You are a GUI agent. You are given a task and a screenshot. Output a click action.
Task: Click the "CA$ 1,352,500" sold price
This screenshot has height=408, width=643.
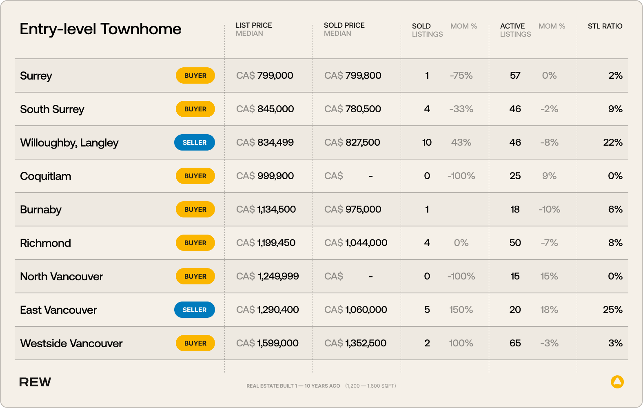pyautogui.click(x=355, y=343)
